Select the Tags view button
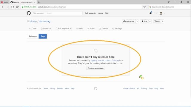The width and height of the screenshot is (191, 107). [x=43, y=36]
